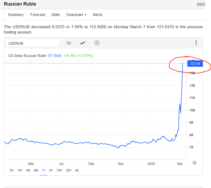Click the US Dollar Russian Ruble legend
211x188 pixels.
click(27, 56)
